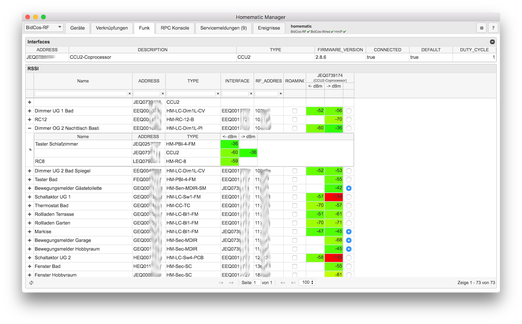Click the HM-Sen-MDIR-SM type cell

point(193,188)
